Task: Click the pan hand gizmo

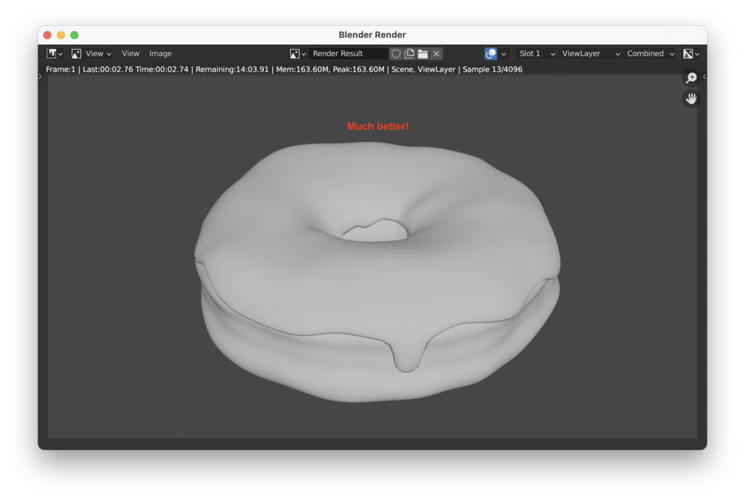Action: point(691,99)
